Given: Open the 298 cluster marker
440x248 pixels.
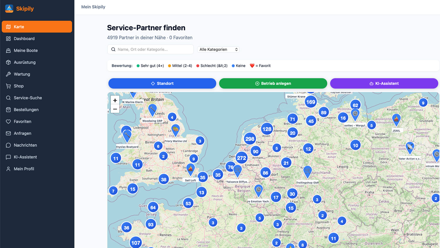Looking at the screenshot, I should [x=250, y=139].
